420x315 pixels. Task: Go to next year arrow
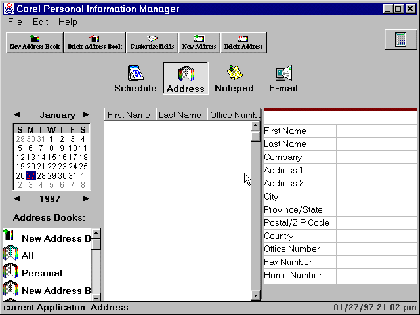86,198
